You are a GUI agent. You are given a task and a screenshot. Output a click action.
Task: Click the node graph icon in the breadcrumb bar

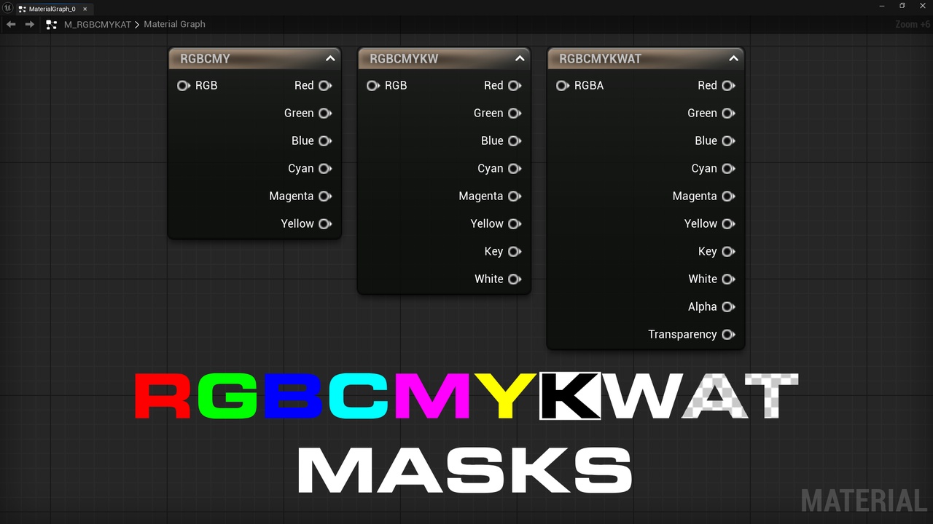click(x=51, y=24)
